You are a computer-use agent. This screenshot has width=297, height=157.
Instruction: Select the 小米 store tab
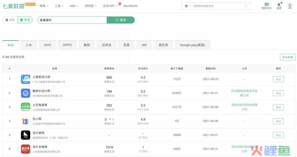[x=29, y=45]
